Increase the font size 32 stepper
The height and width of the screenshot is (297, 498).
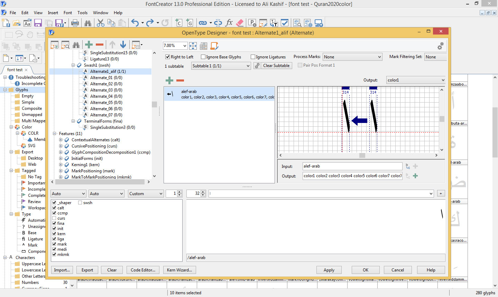pyautogui.click(x=203, y=192)
